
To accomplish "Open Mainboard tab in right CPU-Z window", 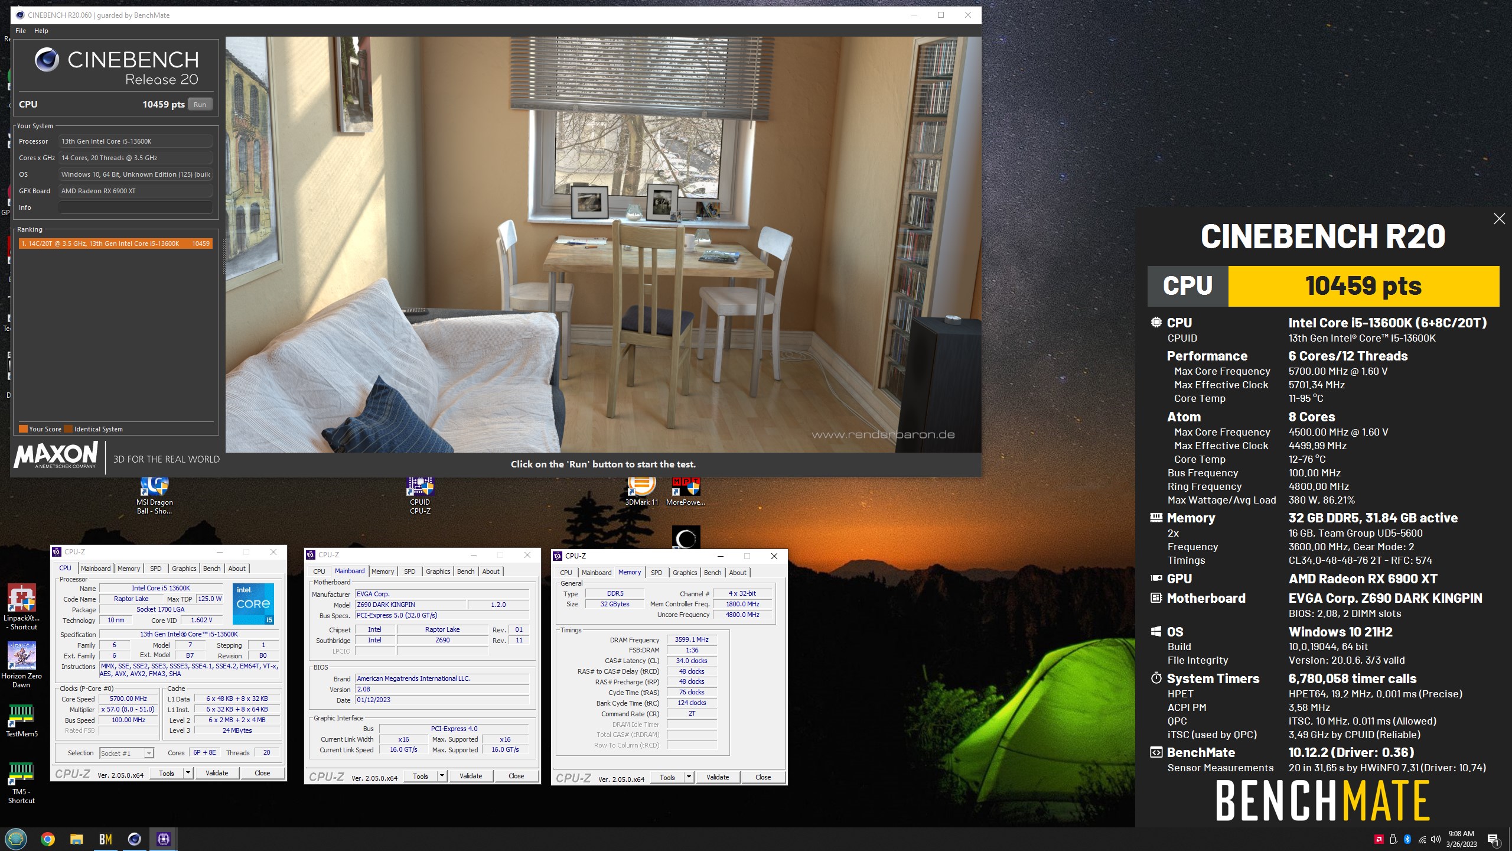I will (597, 573).
